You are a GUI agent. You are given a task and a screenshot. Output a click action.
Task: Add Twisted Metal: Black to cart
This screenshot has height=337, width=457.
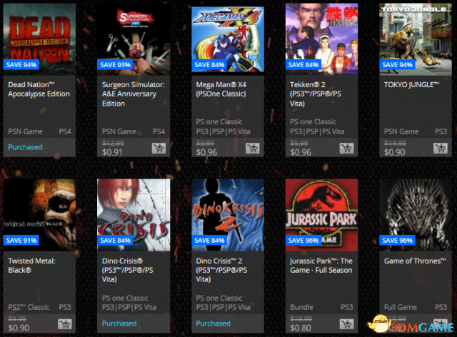point(65,324)
